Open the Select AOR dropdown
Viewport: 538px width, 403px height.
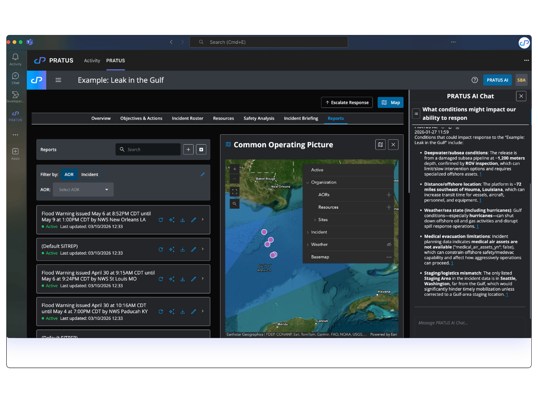click(x=83, y=189)
